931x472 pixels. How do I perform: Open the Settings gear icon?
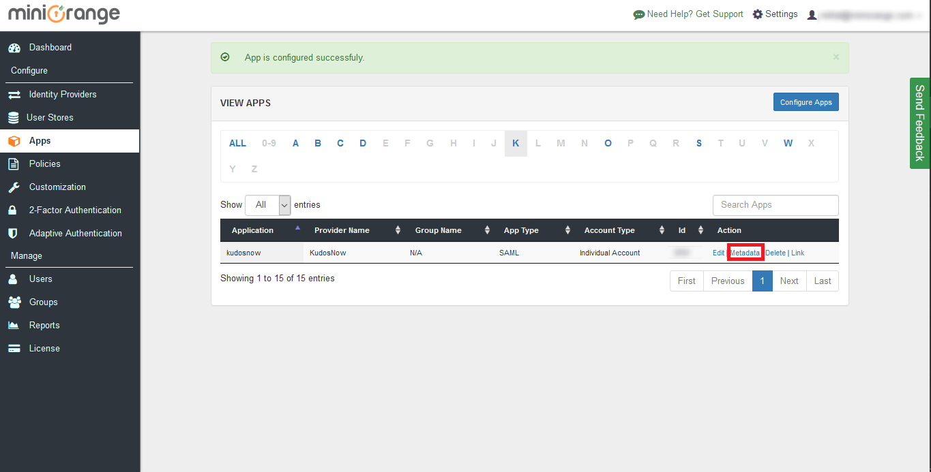click(757, 14)
